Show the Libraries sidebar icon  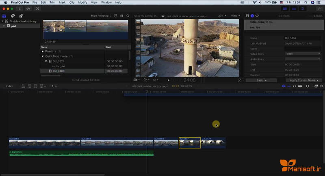pyautogui.click(x=4, y=16)
